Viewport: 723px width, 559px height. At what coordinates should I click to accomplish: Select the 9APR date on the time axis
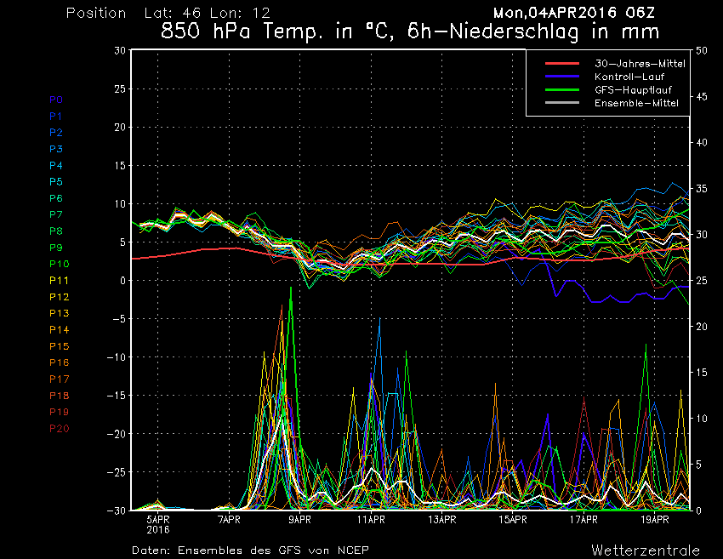click(299, 518)
